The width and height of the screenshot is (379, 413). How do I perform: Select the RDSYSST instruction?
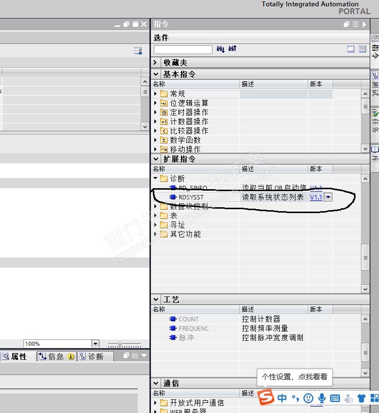(191, 197)
